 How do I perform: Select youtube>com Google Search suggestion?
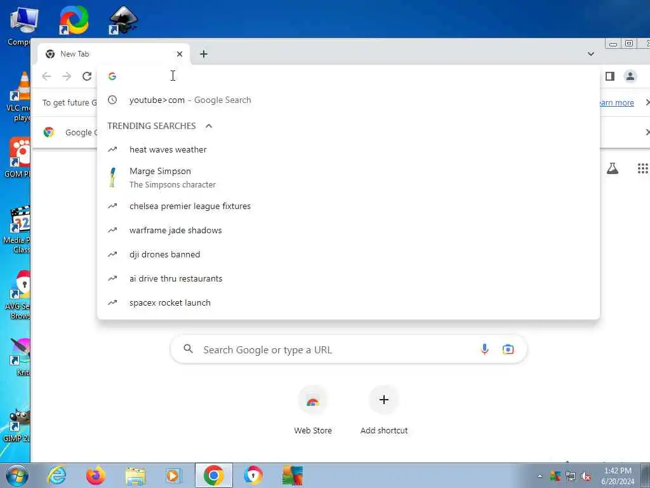(348, 100)
